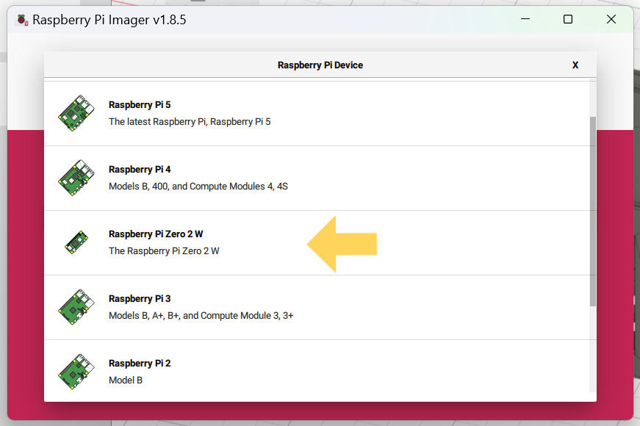The width and height of the screenshot is (640, 426).
Task: Click "The Raspberry Pi Zero 2 W" description
Action: coord(164,251)
